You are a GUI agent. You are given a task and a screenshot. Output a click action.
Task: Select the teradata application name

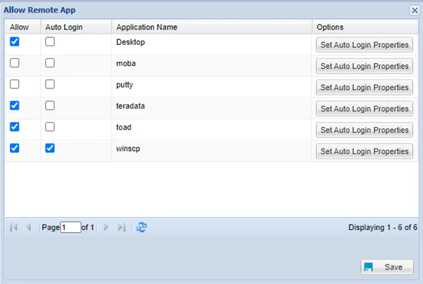tap(130, 106)
